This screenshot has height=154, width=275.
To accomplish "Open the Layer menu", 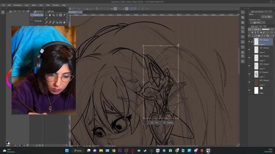I will point(27,5).
